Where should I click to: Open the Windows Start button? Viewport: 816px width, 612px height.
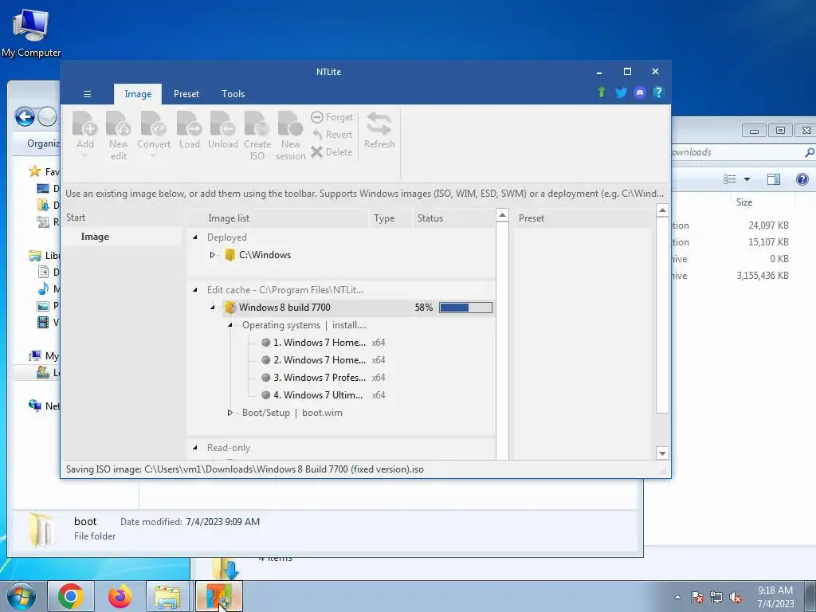[22, 596]
